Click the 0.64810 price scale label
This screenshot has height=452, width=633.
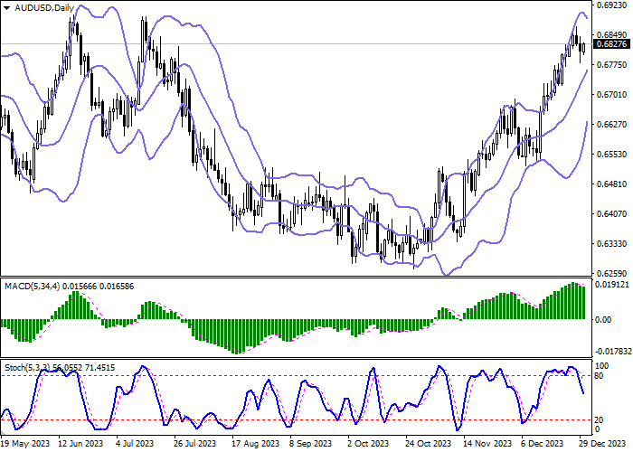[612, 184]
